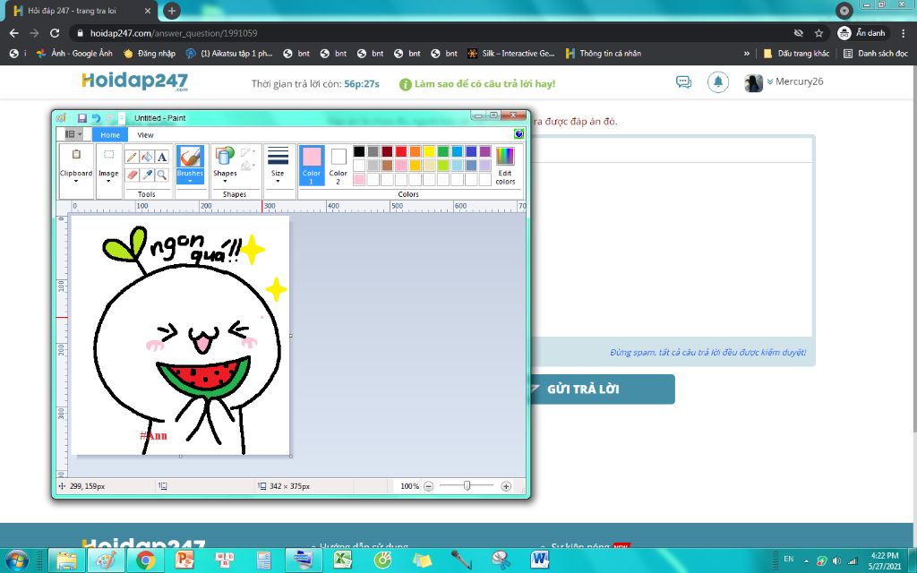Click the Save icon in Paint's quick access toolbar

(81, 118)
